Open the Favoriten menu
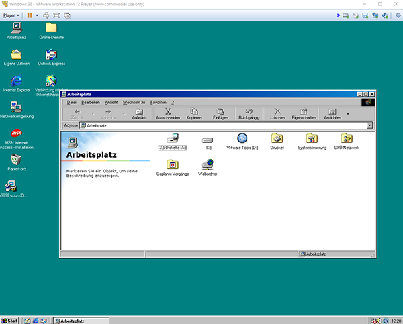The width and height of the screenshot is (403, 324). (x=159, y=102)
